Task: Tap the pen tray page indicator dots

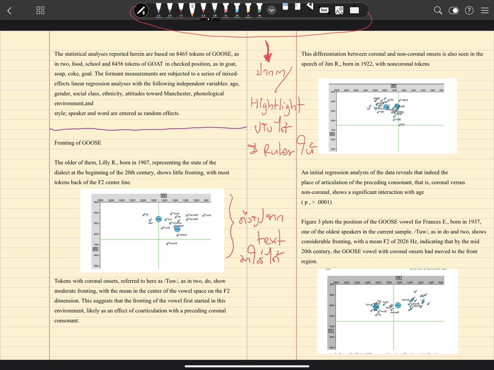Action: pos(210,19)
